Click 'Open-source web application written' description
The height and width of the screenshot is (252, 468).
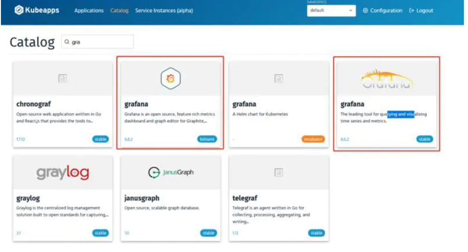(x=58, y=117)
